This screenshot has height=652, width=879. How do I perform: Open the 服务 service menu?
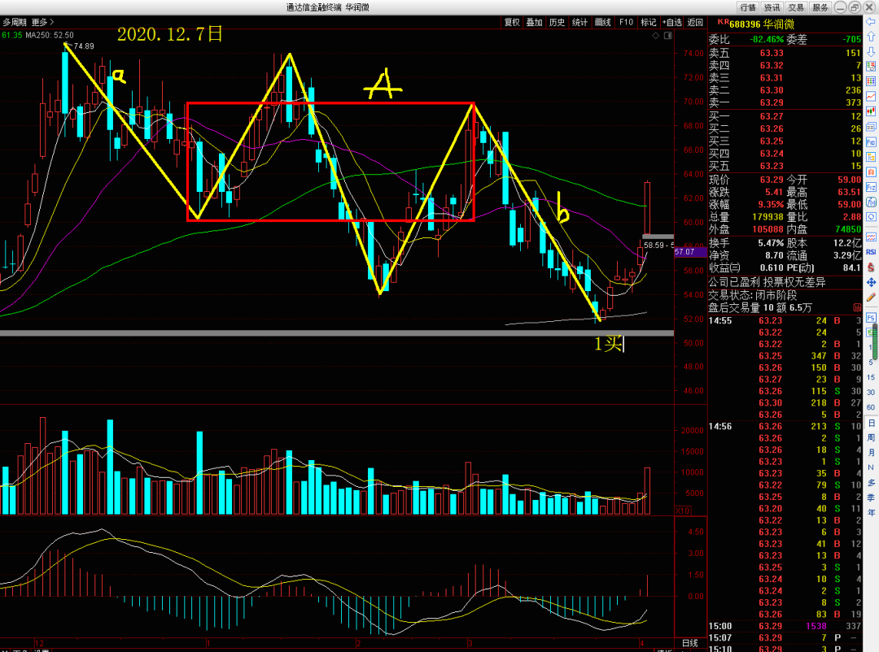pos(820,7)
